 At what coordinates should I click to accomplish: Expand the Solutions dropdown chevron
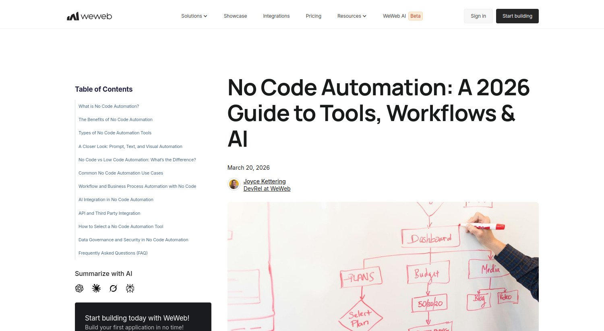205,16
